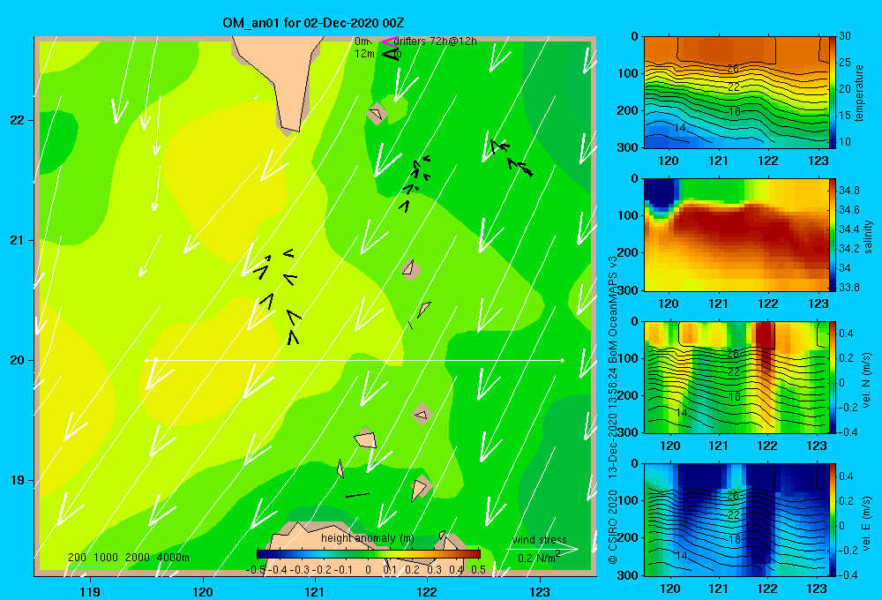Click the salinity color scale bar
Viewport: 882px width, 600px height.
833,235
